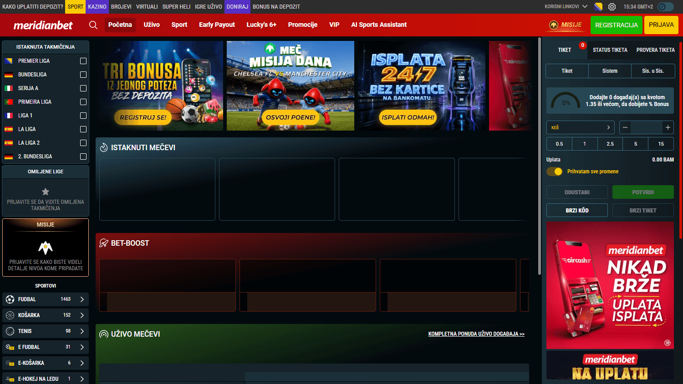This screenshot has width=683, height=384.
Task: Open Lucky's 6+ menu item
Action: click(x=261, y=25)
